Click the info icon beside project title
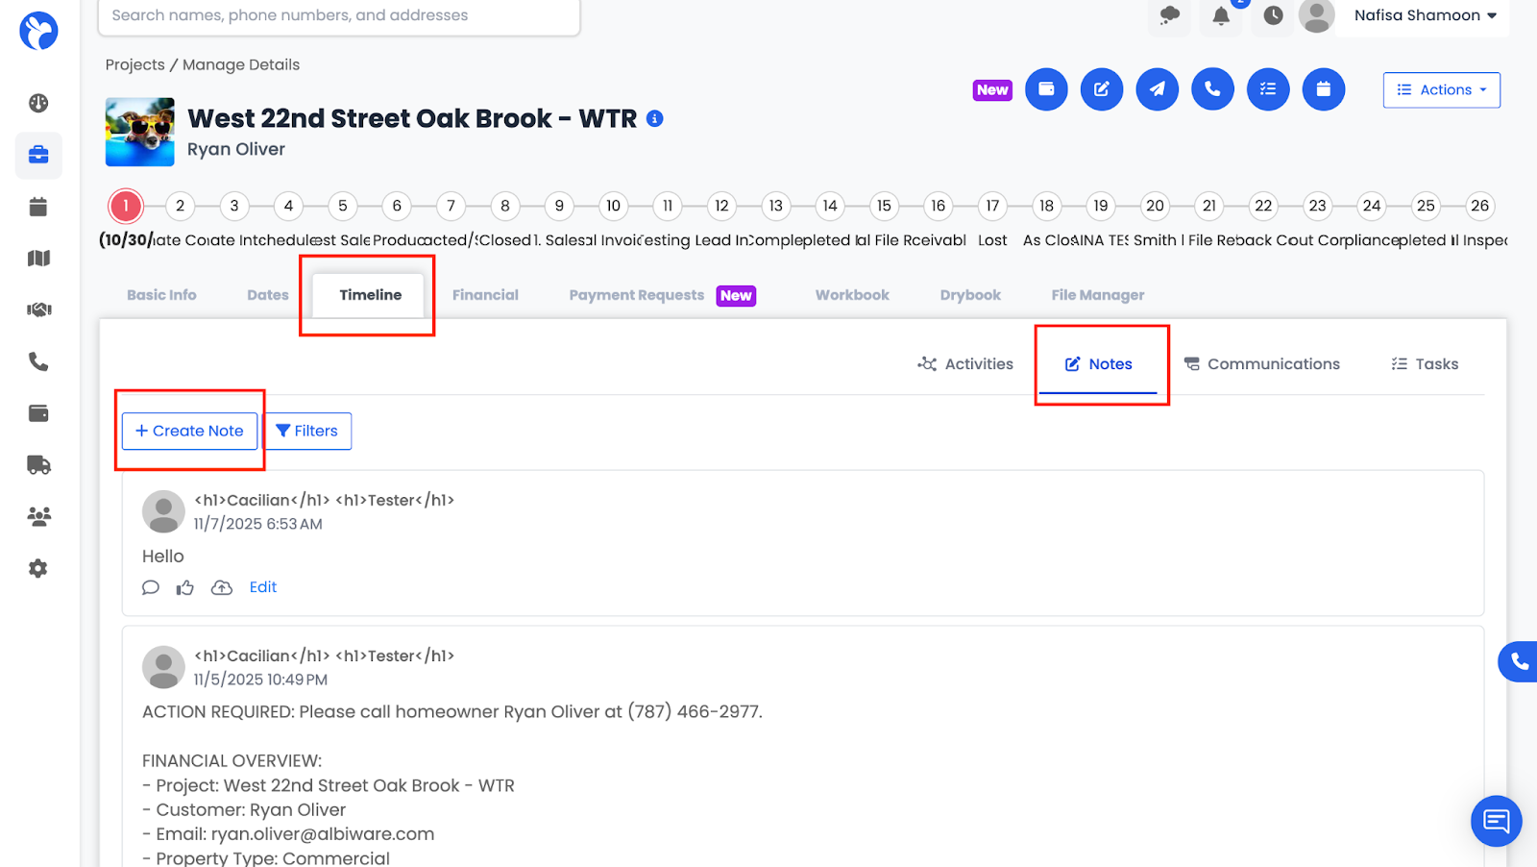This screenshot has height=867, width=1537. (x=655, y=118)
